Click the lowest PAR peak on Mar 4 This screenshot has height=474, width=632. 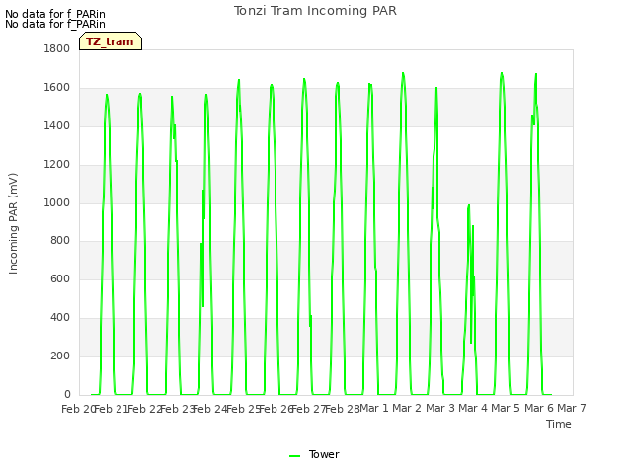[x=469, y=205]
